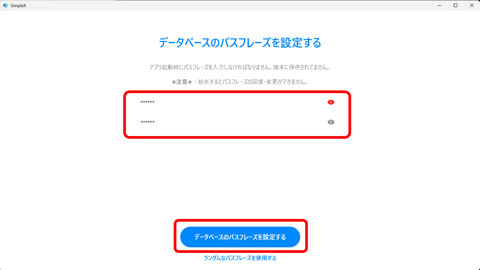Screen dimensions: 480x270
Task: Open the ランダムなパスフレーズを使用する link
Action: [x=240, y=258]
